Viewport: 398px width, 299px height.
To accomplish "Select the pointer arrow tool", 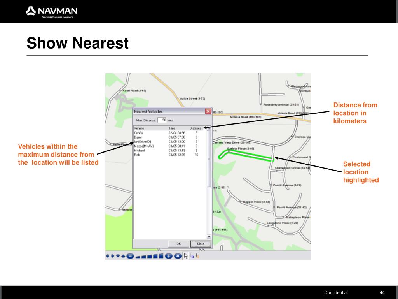I will [186, 256].
